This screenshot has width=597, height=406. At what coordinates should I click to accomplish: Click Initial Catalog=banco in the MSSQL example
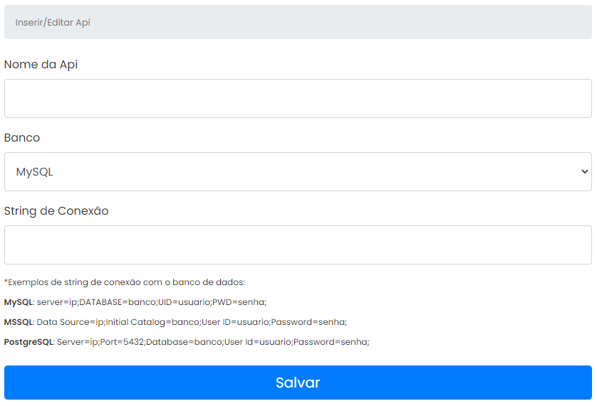point(152,322)
